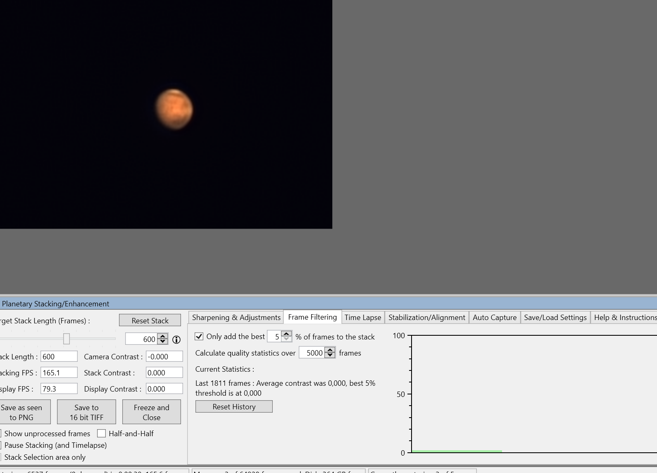Increase best percent of frames value
Viewport: 657px width, 473px height.
point(286,333)
